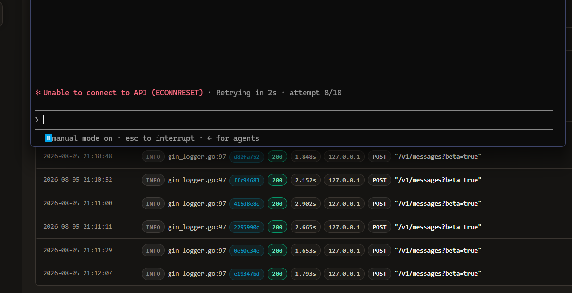Click the 127.0.0.1 badge in the 21:11:11 row
This screenshot has height=293, width=572.
tap(344, 227)
